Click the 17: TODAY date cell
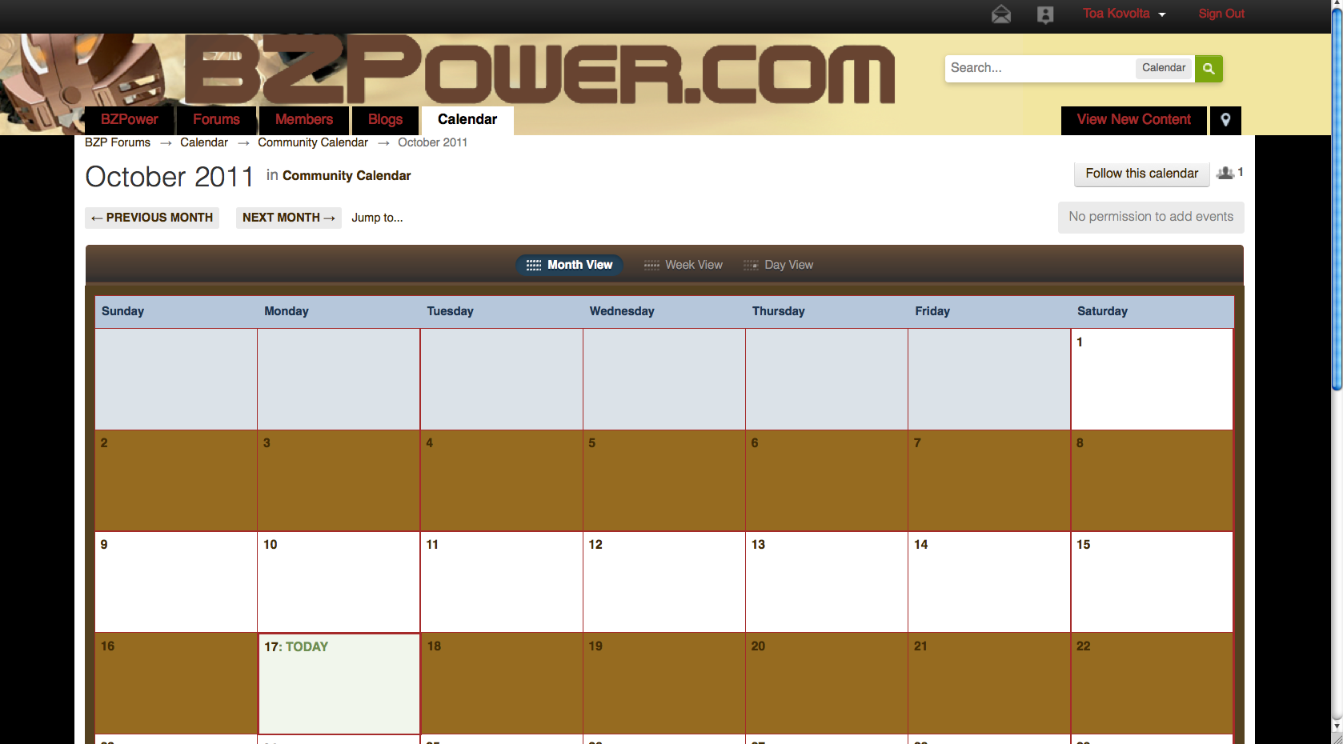The image size is (1343, 744). coord(339,684)
